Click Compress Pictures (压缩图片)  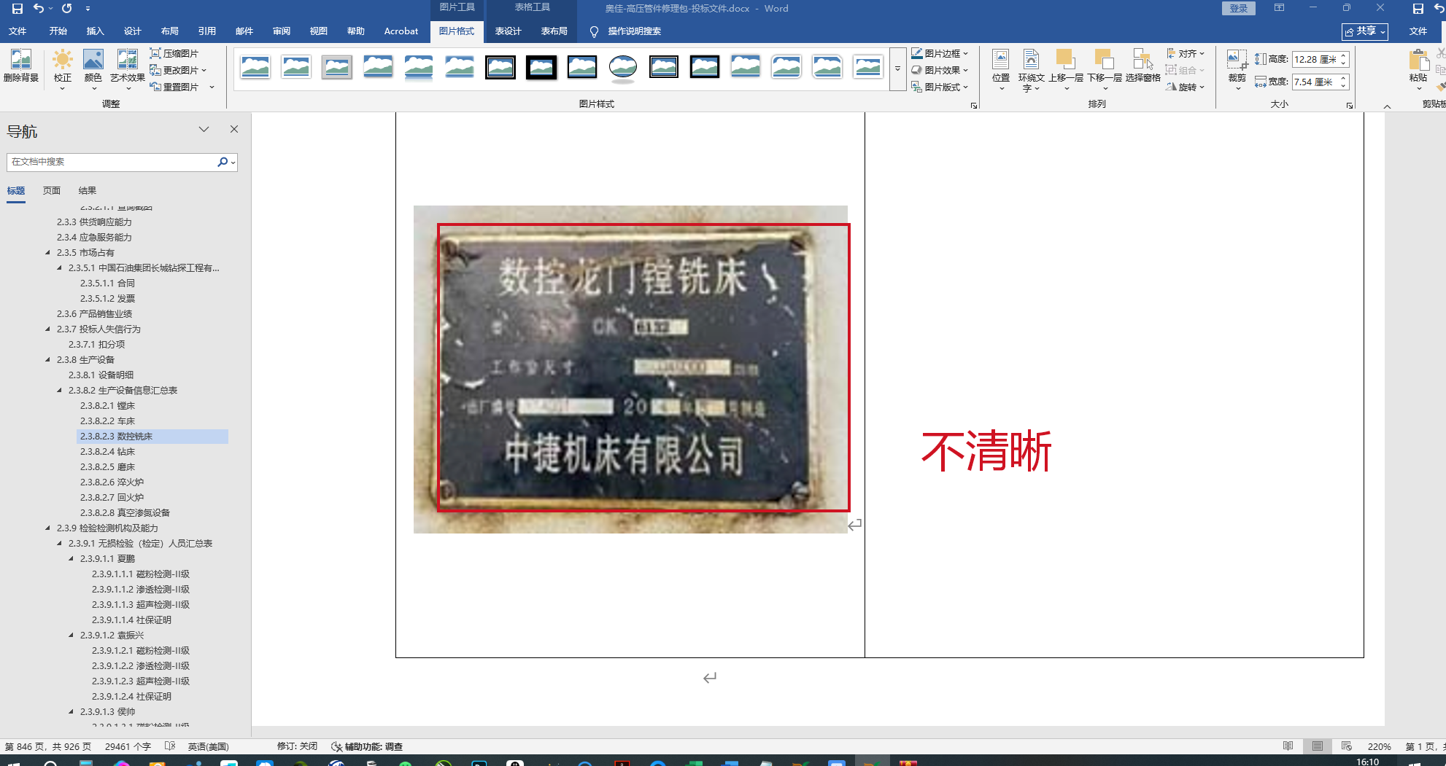(x=174, y=53)
